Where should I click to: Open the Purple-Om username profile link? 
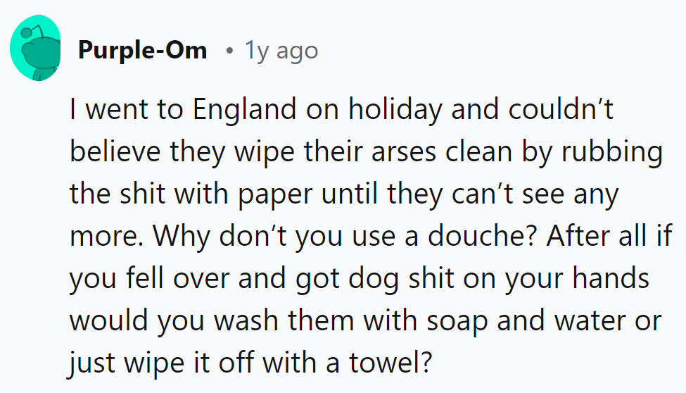click(x=142, y=51)
